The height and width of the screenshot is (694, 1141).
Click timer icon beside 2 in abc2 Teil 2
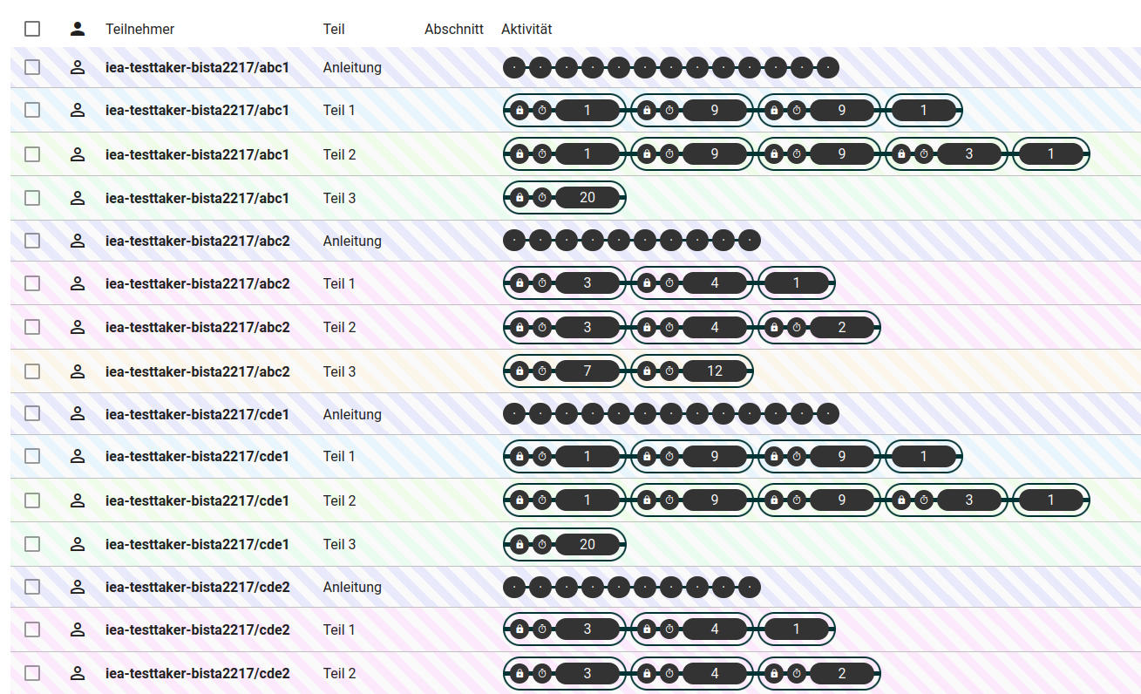pyautogui.click(x=797, y=328)
